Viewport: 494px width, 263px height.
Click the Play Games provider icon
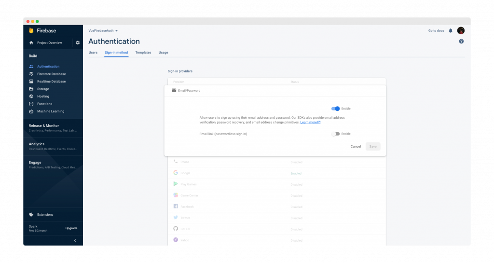[x=176, y=184]
